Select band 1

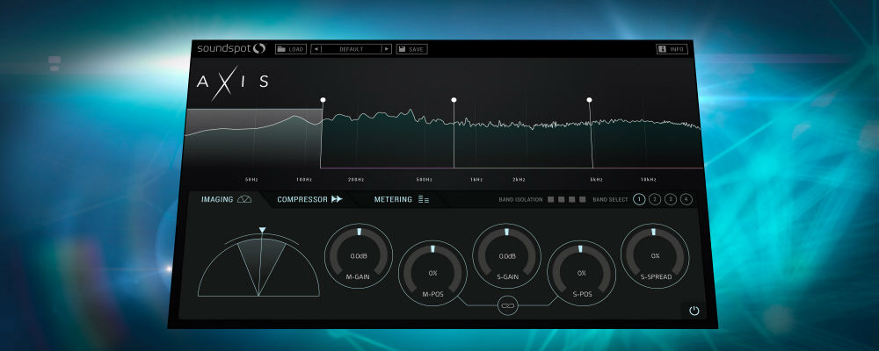(x=639, y=199)
